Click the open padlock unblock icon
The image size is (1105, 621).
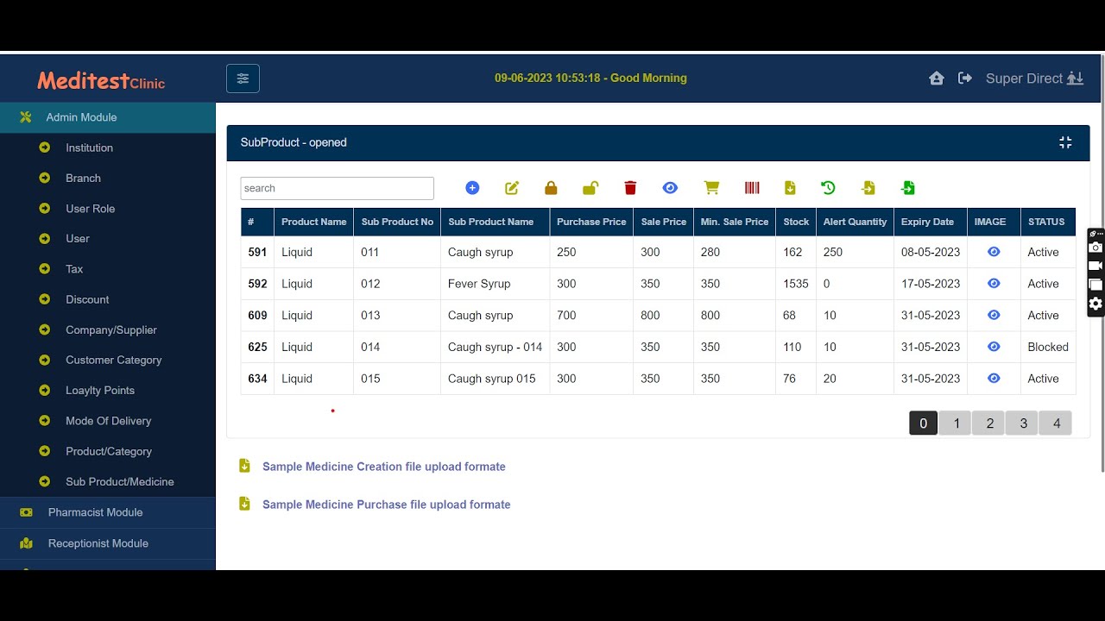(590, 188)
